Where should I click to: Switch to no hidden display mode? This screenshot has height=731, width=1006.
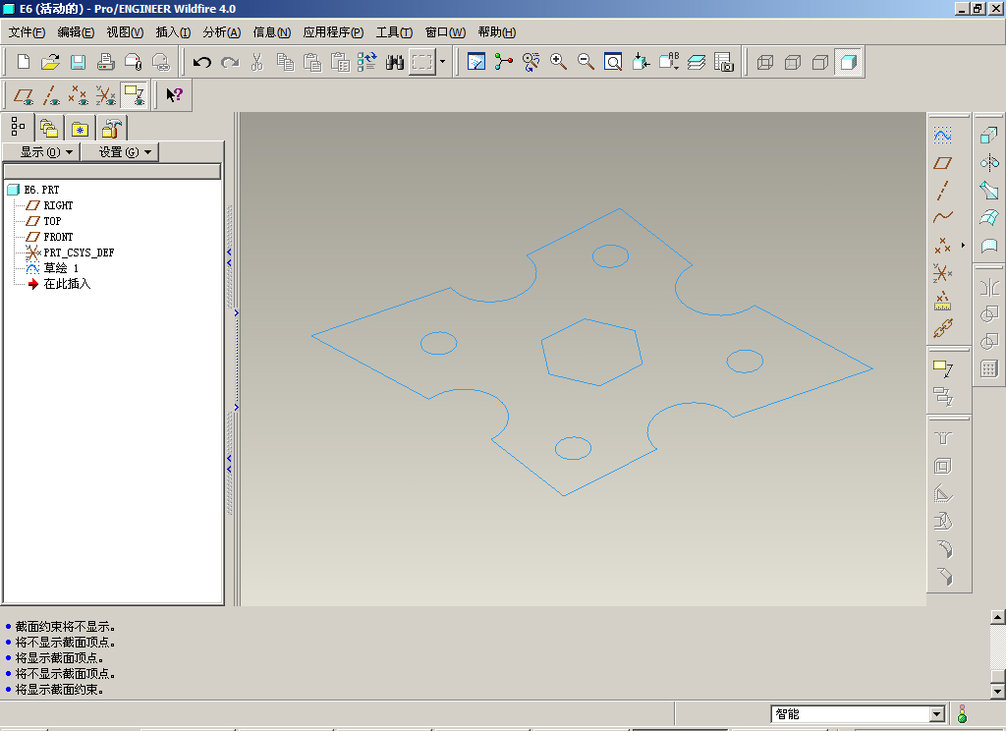[820, 62]
